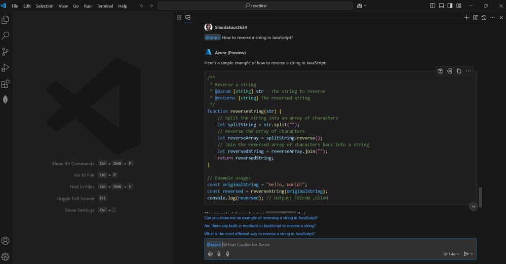This screenshot has height=264, width=506.
Task: Toggle the bottom panel layout icon
Action: pos(441,6)
